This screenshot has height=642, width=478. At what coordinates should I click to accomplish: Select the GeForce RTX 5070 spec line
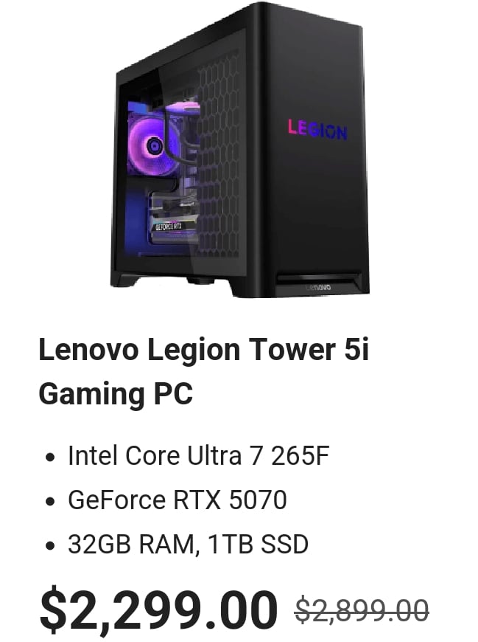[x=178, y=500]
